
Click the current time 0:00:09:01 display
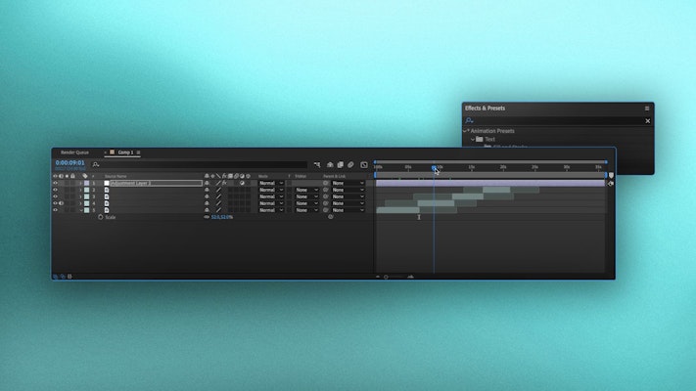coord(70,162)
